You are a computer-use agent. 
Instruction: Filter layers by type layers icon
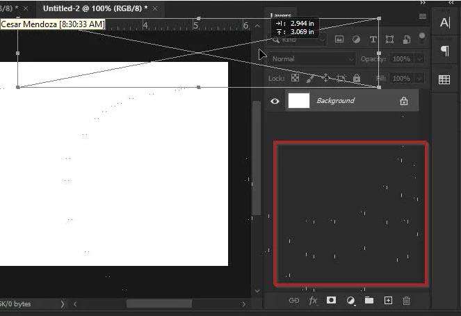pyautogui.click(x=373, y=39)
